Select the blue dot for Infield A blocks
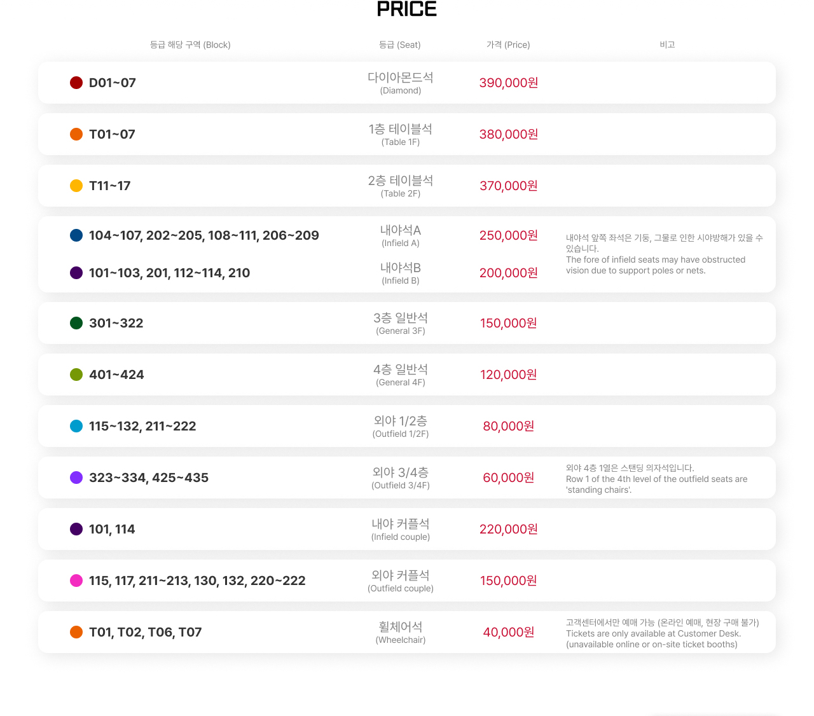Viewport: 814px width, 716px height. [76, 235]
